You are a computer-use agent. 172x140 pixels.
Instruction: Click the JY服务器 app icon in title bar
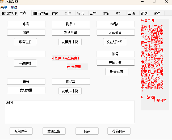point(2,1)
